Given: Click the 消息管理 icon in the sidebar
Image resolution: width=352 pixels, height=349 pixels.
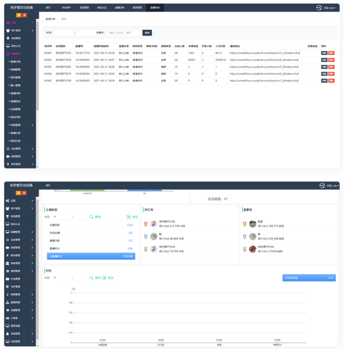Looking at the screenshot, I should click(x=7, y=333).
